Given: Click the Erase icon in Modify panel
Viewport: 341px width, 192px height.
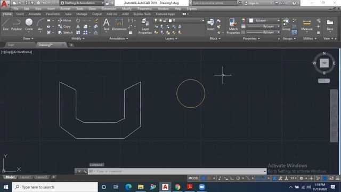Looking at the screenshot, I should [96, 20].
